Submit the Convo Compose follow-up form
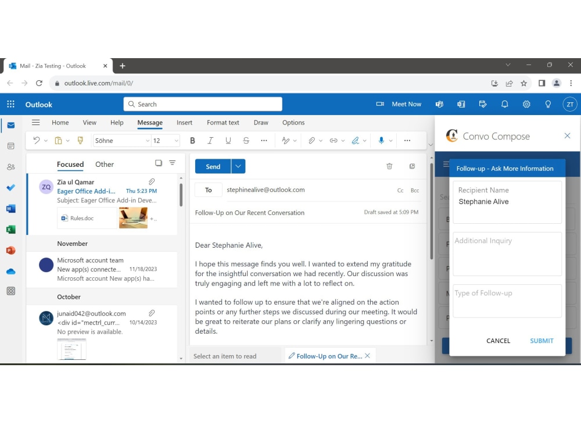Viewport: 581px width, 436px height. 541,341
